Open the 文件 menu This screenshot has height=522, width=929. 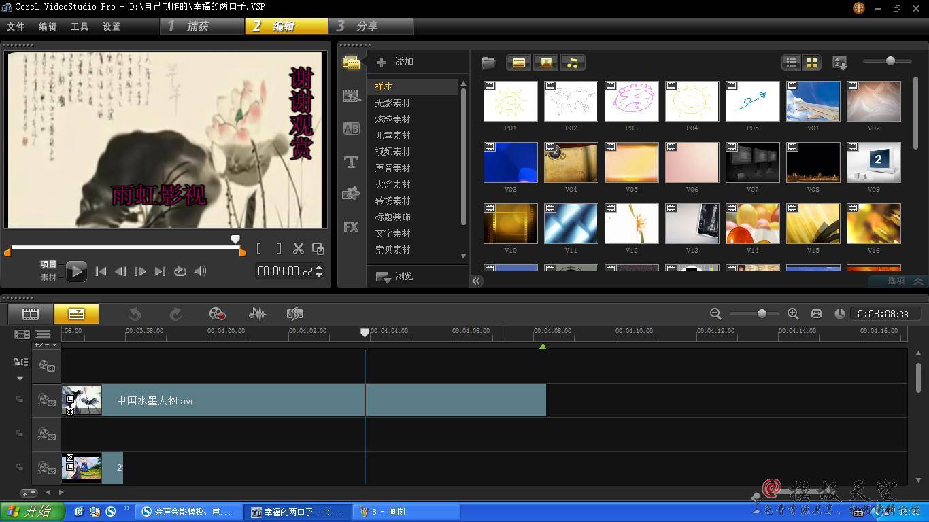pos(16,27)
